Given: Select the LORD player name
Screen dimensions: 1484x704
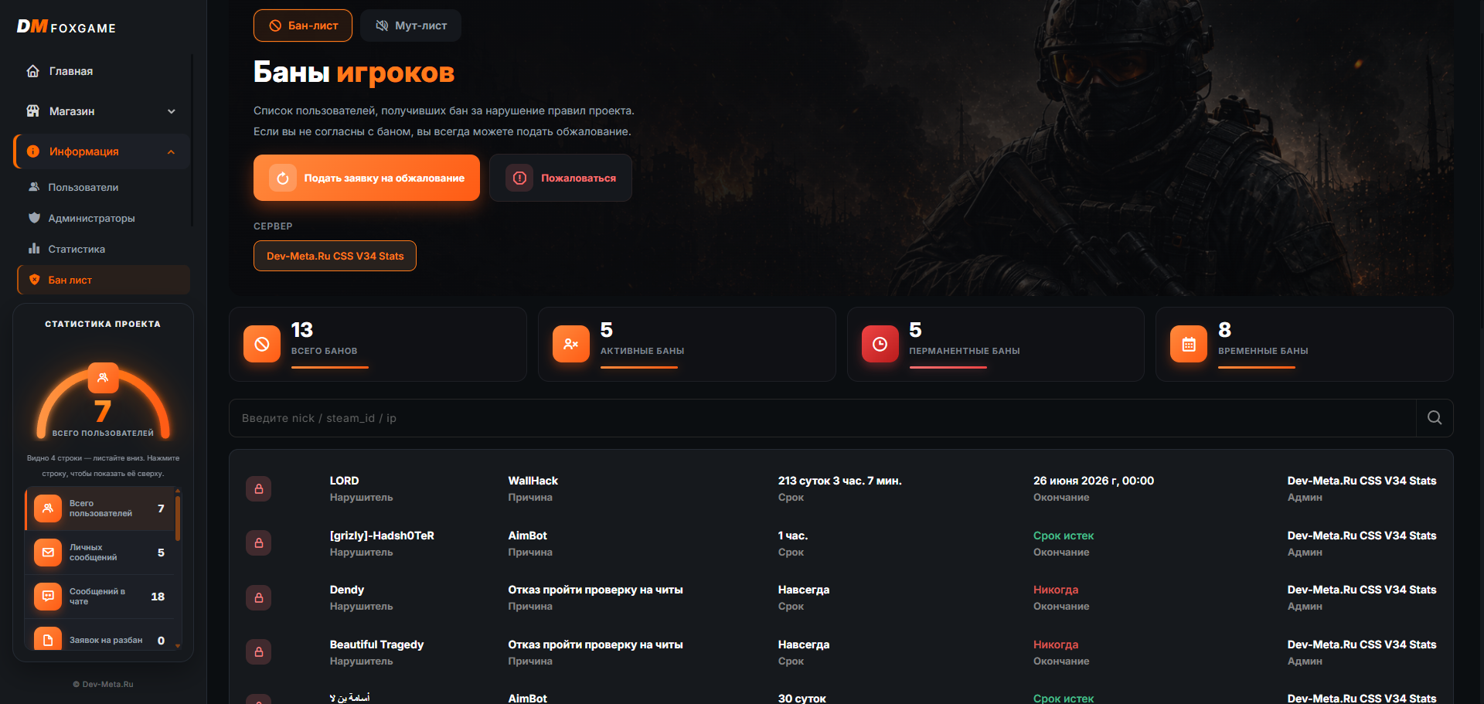Looking at the screenshot, I should tap(344, 481).
